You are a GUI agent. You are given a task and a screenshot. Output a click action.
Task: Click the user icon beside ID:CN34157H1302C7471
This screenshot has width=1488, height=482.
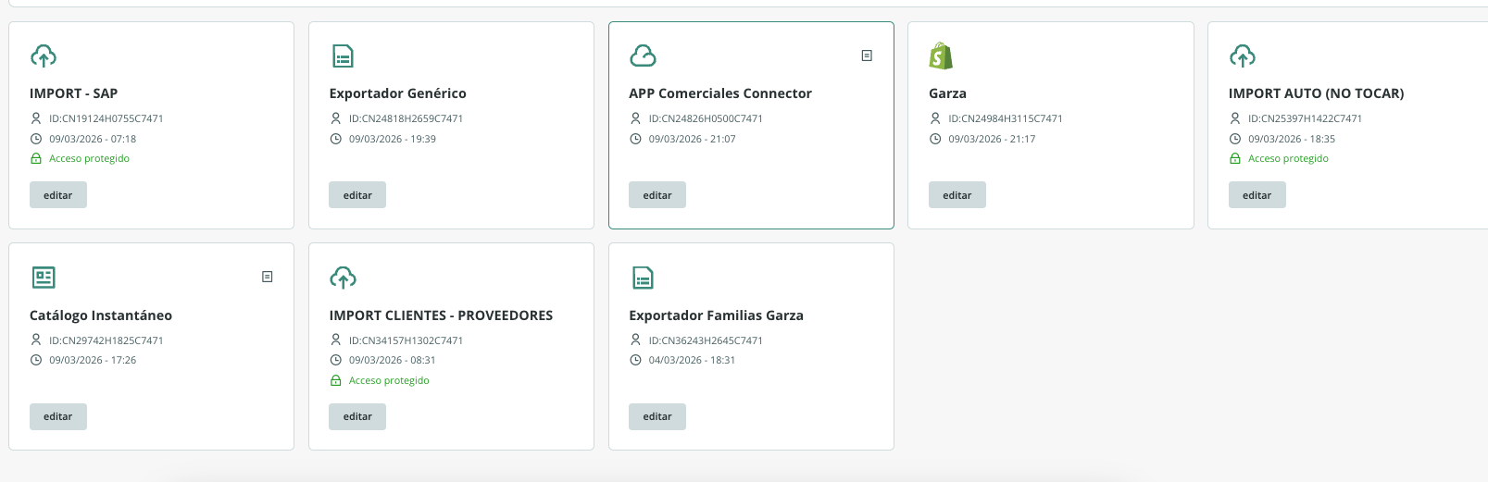[336, 340]
